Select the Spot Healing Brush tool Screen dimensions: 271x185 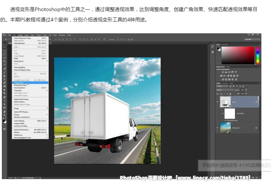pyautogui.click(x=4, y=68)
